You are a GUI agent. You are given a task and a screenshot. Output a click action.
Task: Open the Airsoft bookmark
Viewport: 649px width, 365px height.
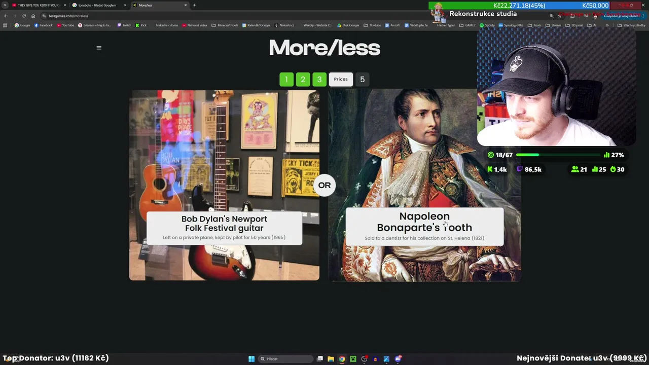[392, 25]
